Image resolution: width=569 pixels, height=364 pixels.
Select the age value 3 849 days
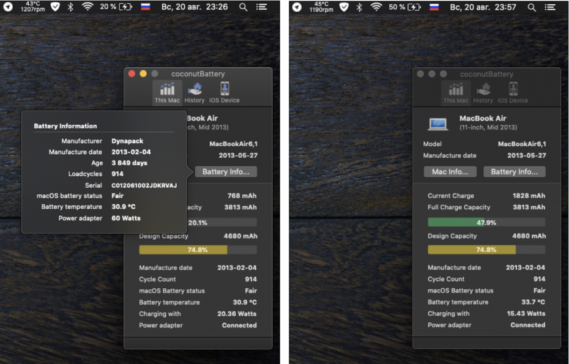click(129, 163)
